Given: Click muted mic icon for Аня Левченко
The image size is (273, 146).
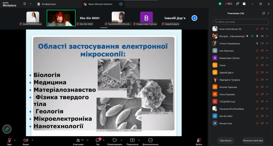Looking at the screenshot, I should pyautogui.click(x=257, y=51).
